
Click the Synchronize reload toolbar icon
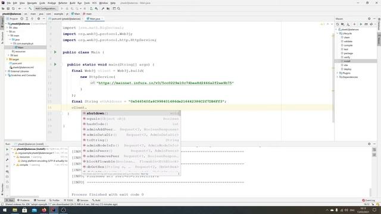point(13,8)
